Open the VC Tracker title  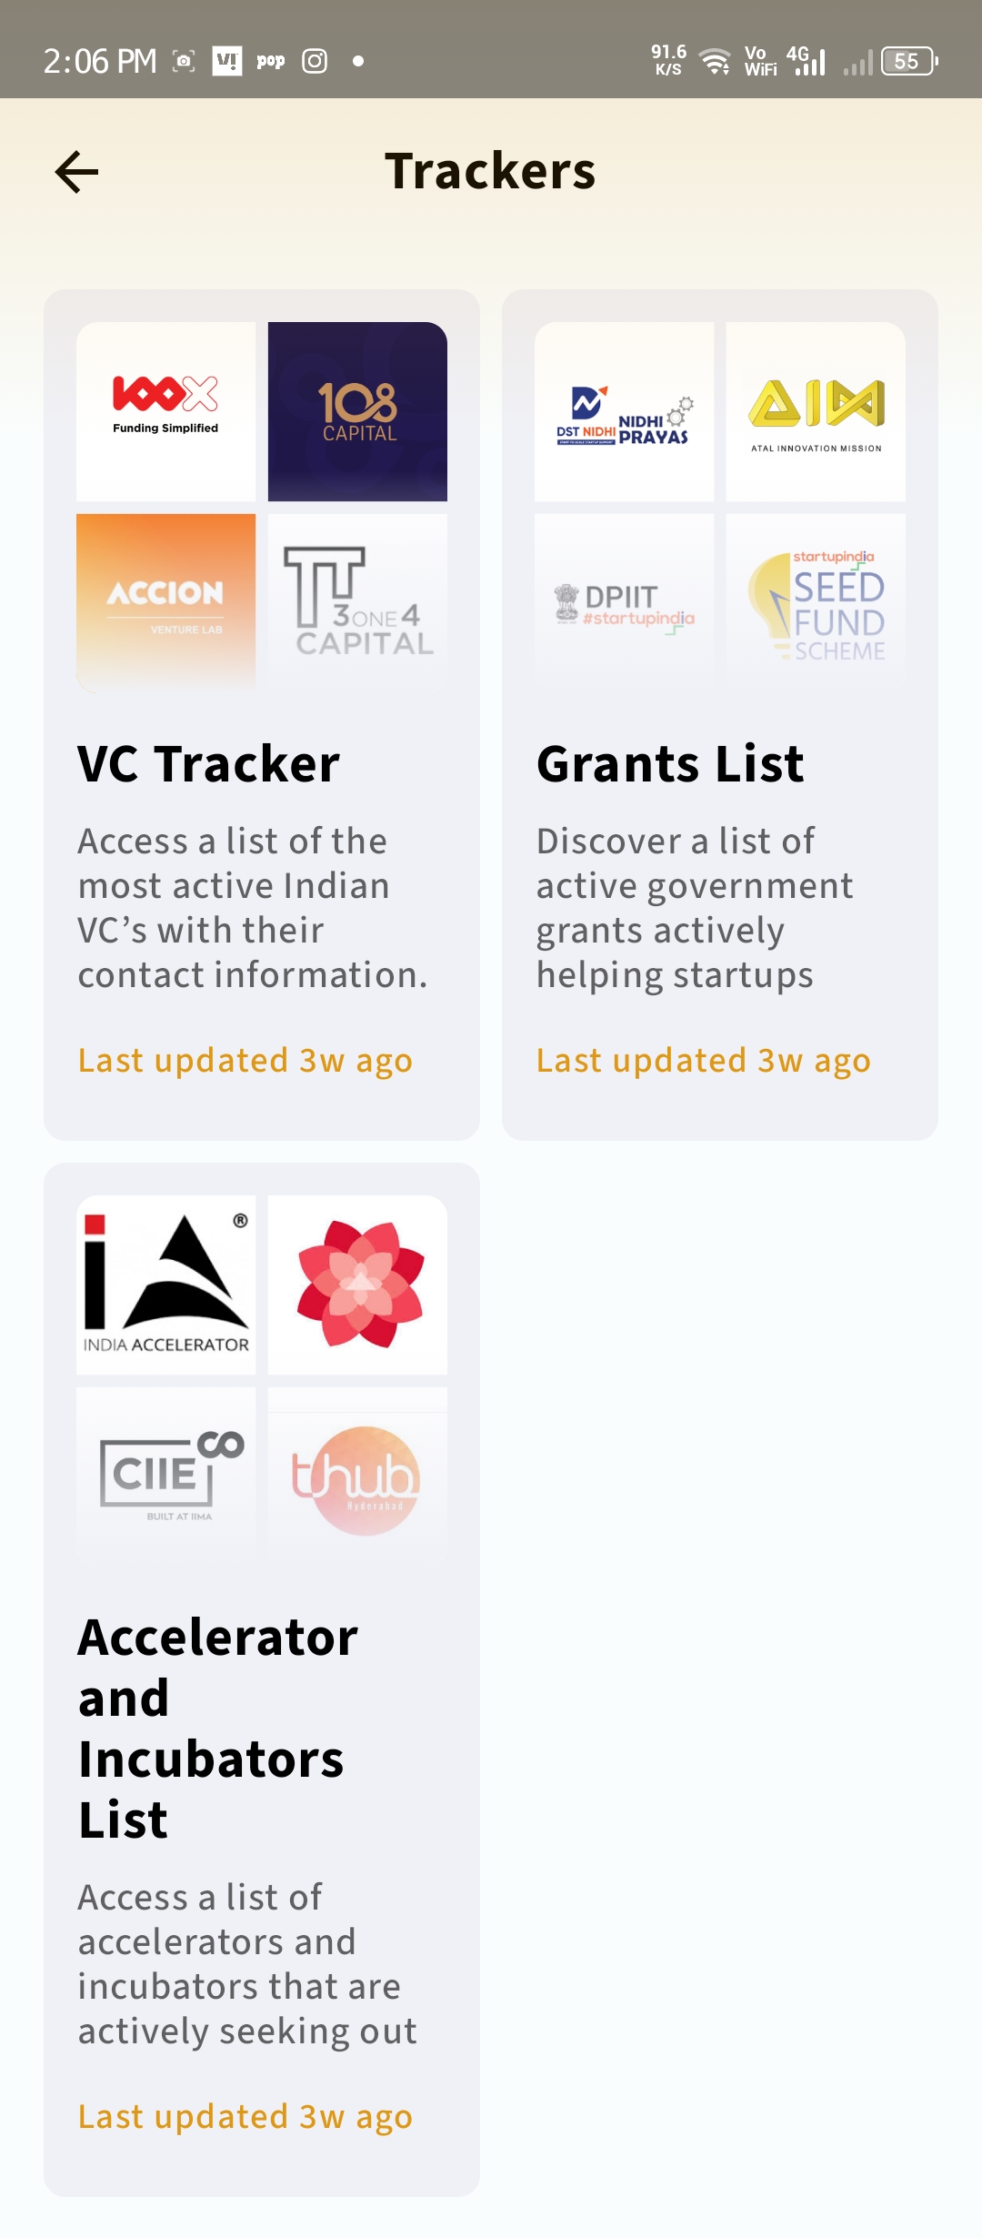pos(209,763)
